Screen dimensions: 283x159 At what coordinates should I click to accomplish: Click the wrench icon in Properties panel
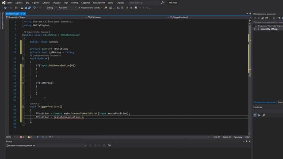(x=264, y=115)
